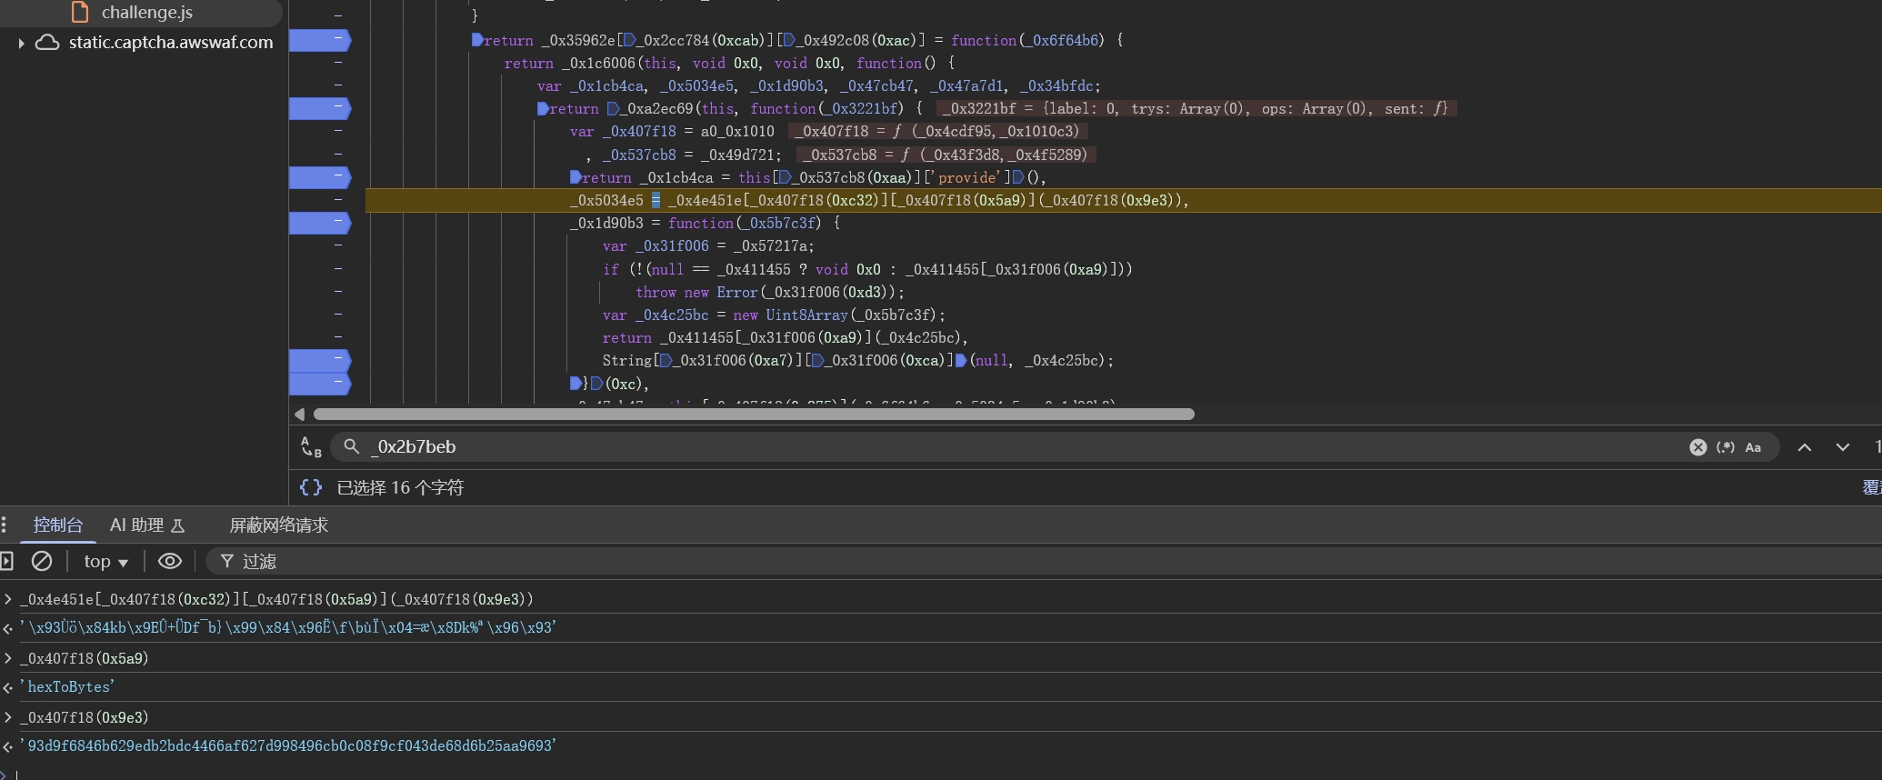Click the input chevron beside '_0x407f18(0x5a9)'
Screen dimensions: 1882x780
point(8,658)
